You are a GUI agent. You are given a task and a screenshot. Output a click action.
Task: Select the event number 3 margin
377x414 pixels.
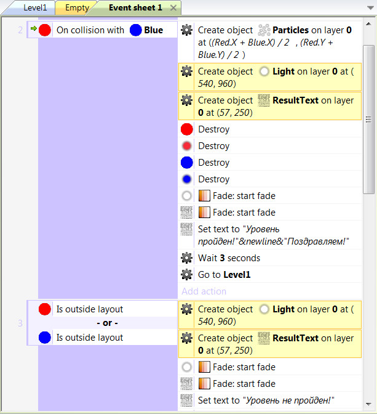(x=20, y=323)
